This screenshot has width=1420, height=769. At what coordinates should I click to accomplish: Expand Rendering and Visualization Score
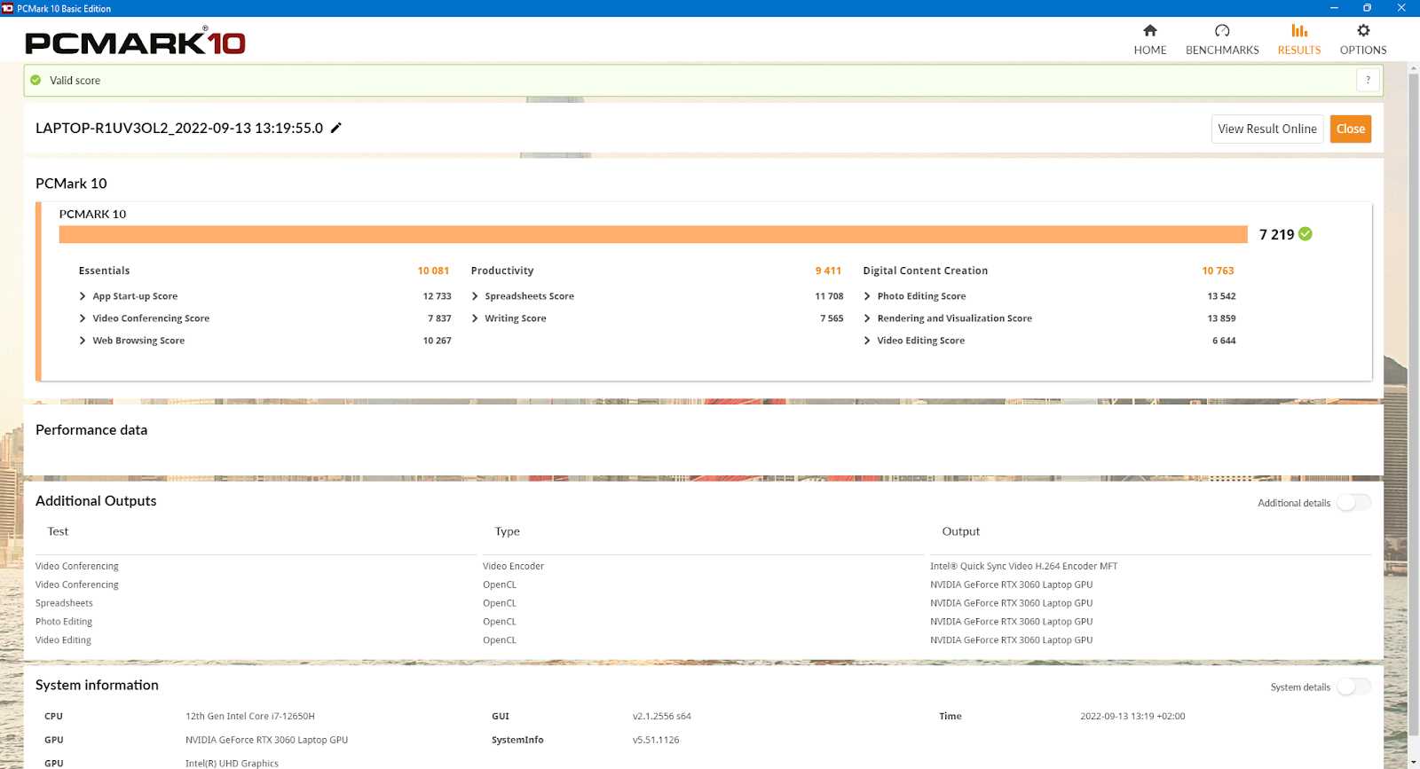coord(867,318)
